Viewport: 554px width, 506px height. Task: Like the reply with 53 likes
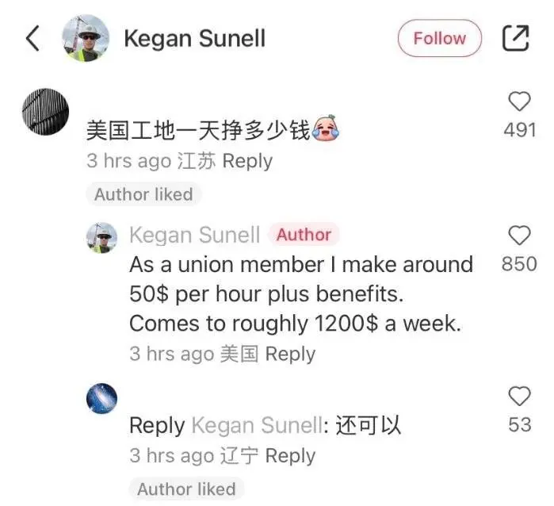(519, 396)
